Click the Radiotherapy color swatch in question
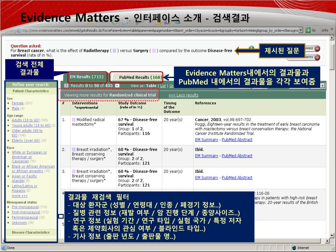The width and height of the screenshot is (336, 252). click(115, 51)
